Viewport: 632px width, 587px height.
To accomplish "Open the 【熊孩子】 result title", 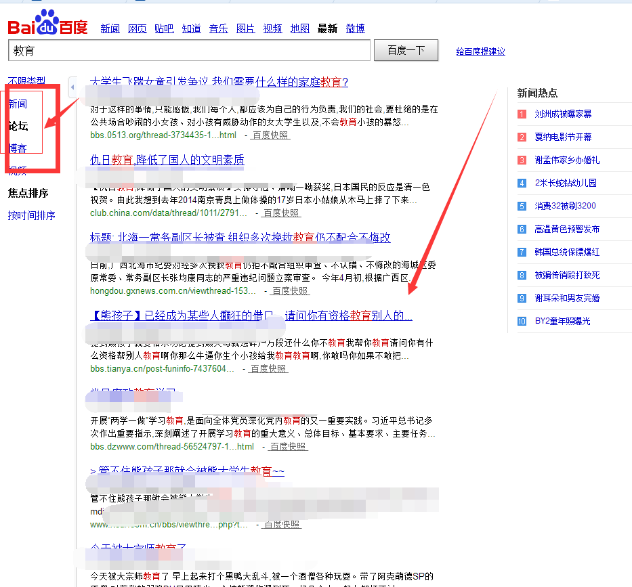I will tap(251, 316).
